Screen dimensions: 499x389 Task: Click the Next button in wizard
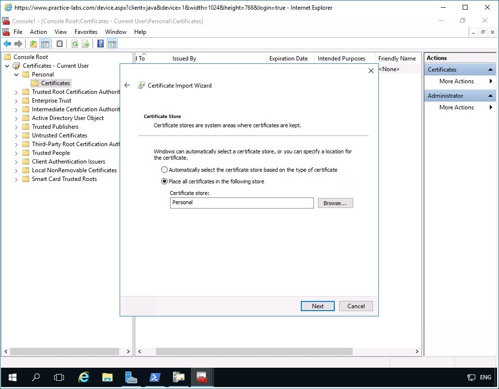point(317,306)
